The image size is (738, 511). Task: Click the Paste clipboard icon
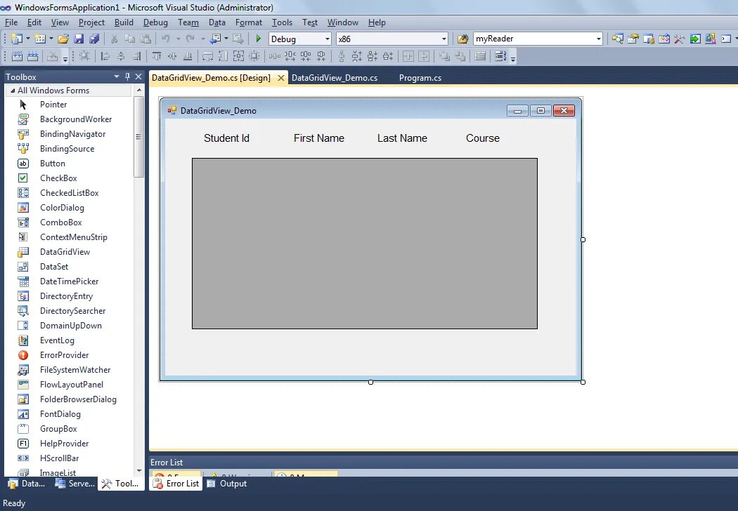pos(145,39)
